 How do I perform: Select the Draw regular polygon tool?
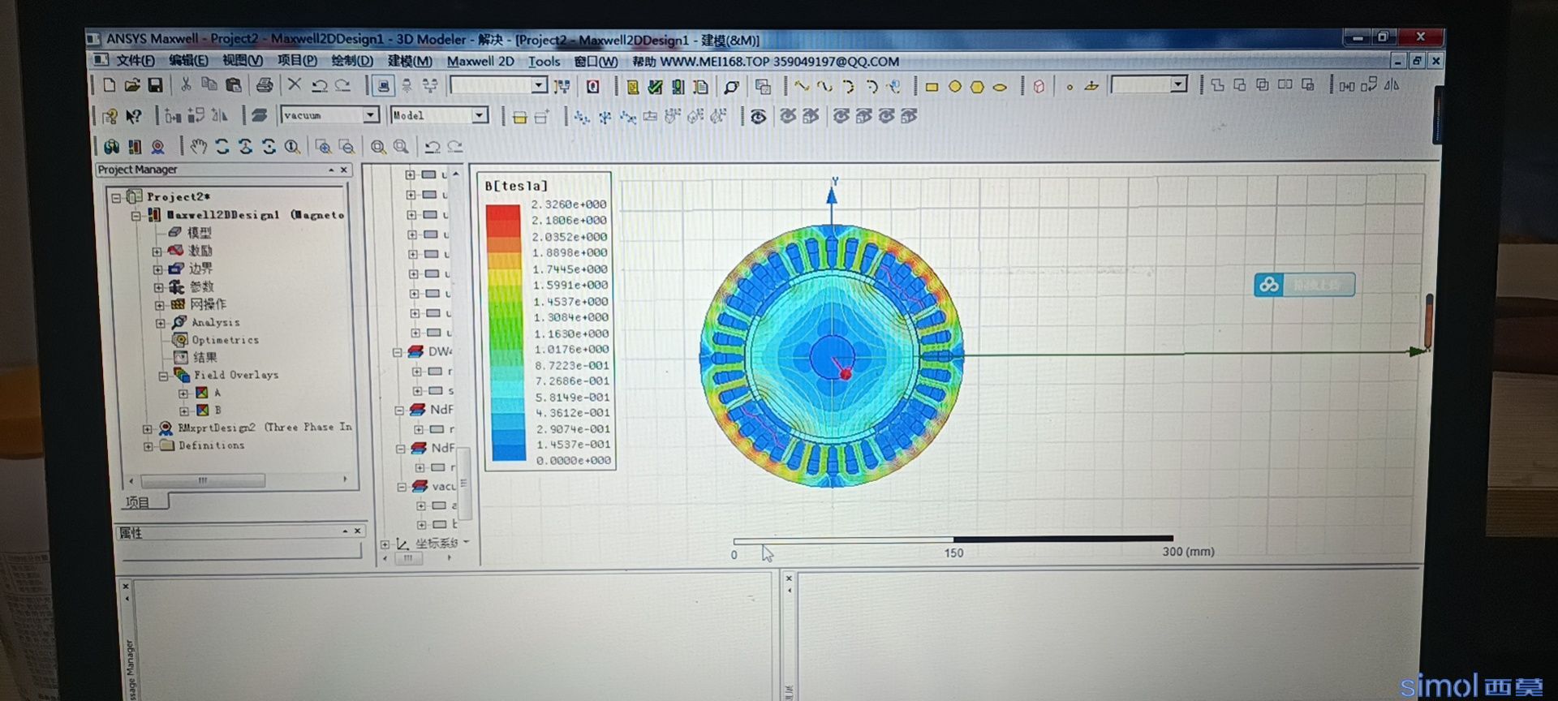(977, 87)
